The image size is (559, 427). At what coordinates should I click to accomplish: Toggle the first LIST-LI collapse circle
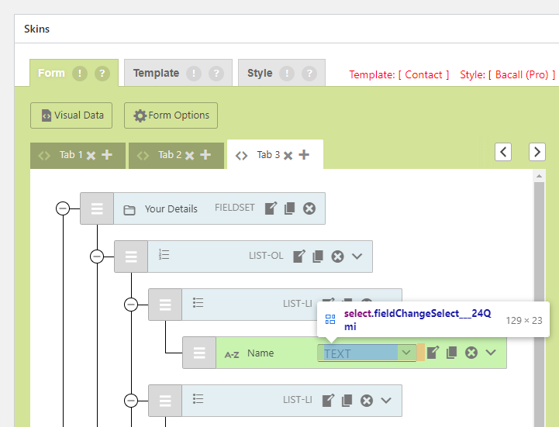(x=131, y=304)
